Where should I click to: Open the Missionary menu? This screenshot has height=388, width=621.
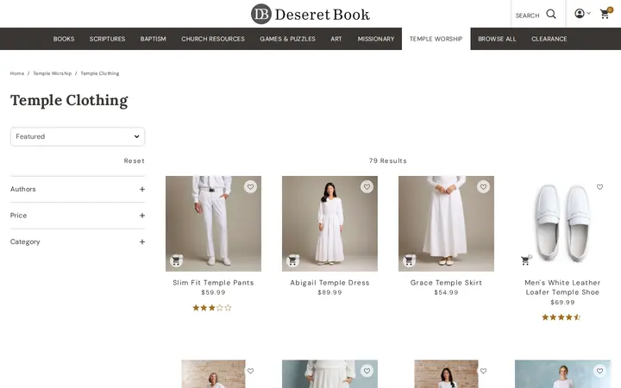pyautogui.click(x=376, y=39)
